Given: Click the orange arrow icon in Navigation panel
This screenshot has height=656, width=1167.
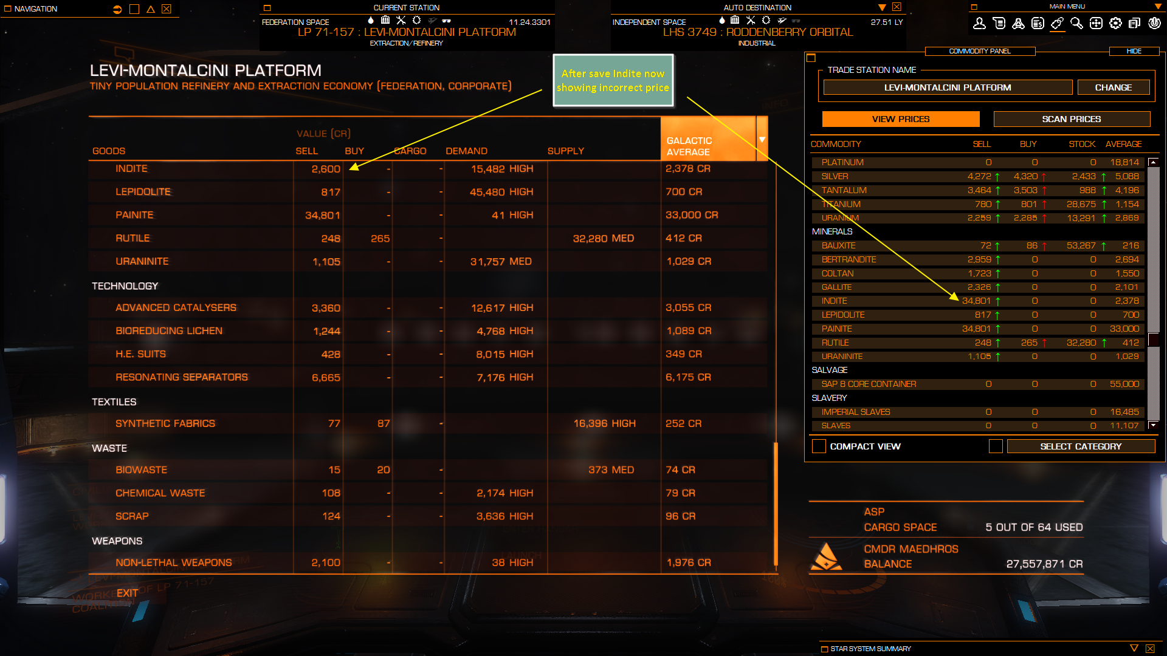Looking at the screenshot, I should (x=117, y=9).
